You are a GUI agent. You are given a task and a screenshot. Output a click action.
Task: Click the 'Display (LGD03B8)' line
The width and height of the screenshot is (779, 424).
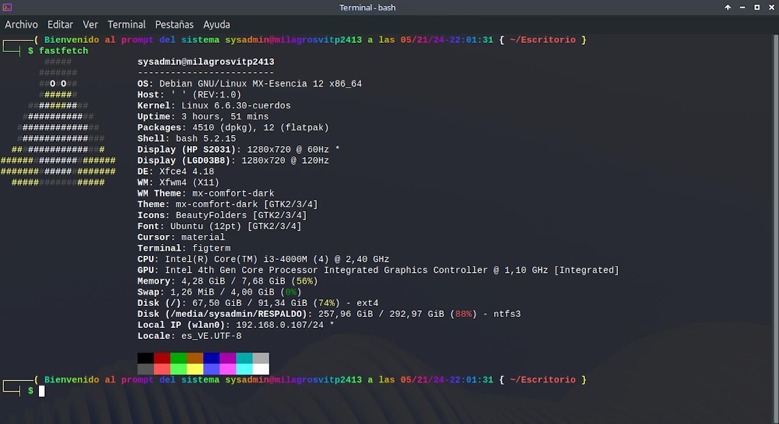[x=233, y=160]
